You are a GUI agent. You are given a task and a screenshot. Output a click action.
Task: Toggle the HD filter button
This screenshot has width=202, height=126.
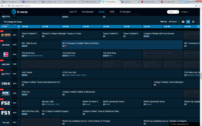click(188, 22)
